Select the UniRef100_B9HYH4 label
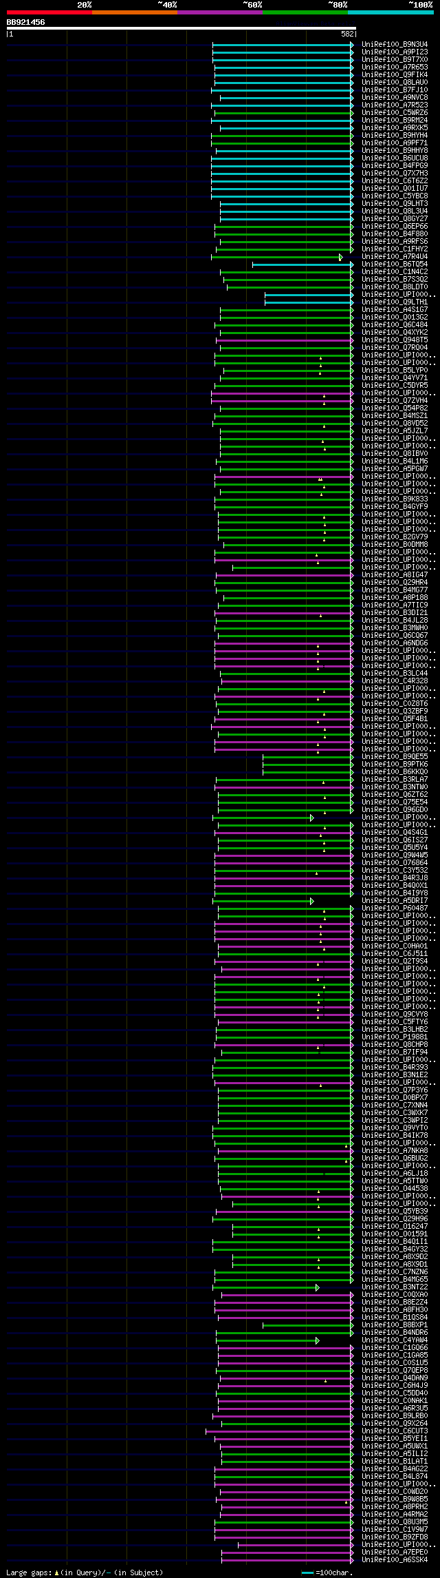Viewport: 440px width, 1578px height. (x=395, y=136)
